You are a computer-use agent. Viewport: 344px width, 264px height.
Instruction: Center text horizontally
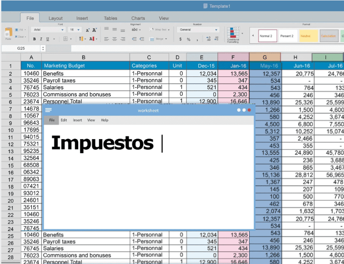point(115,39)
